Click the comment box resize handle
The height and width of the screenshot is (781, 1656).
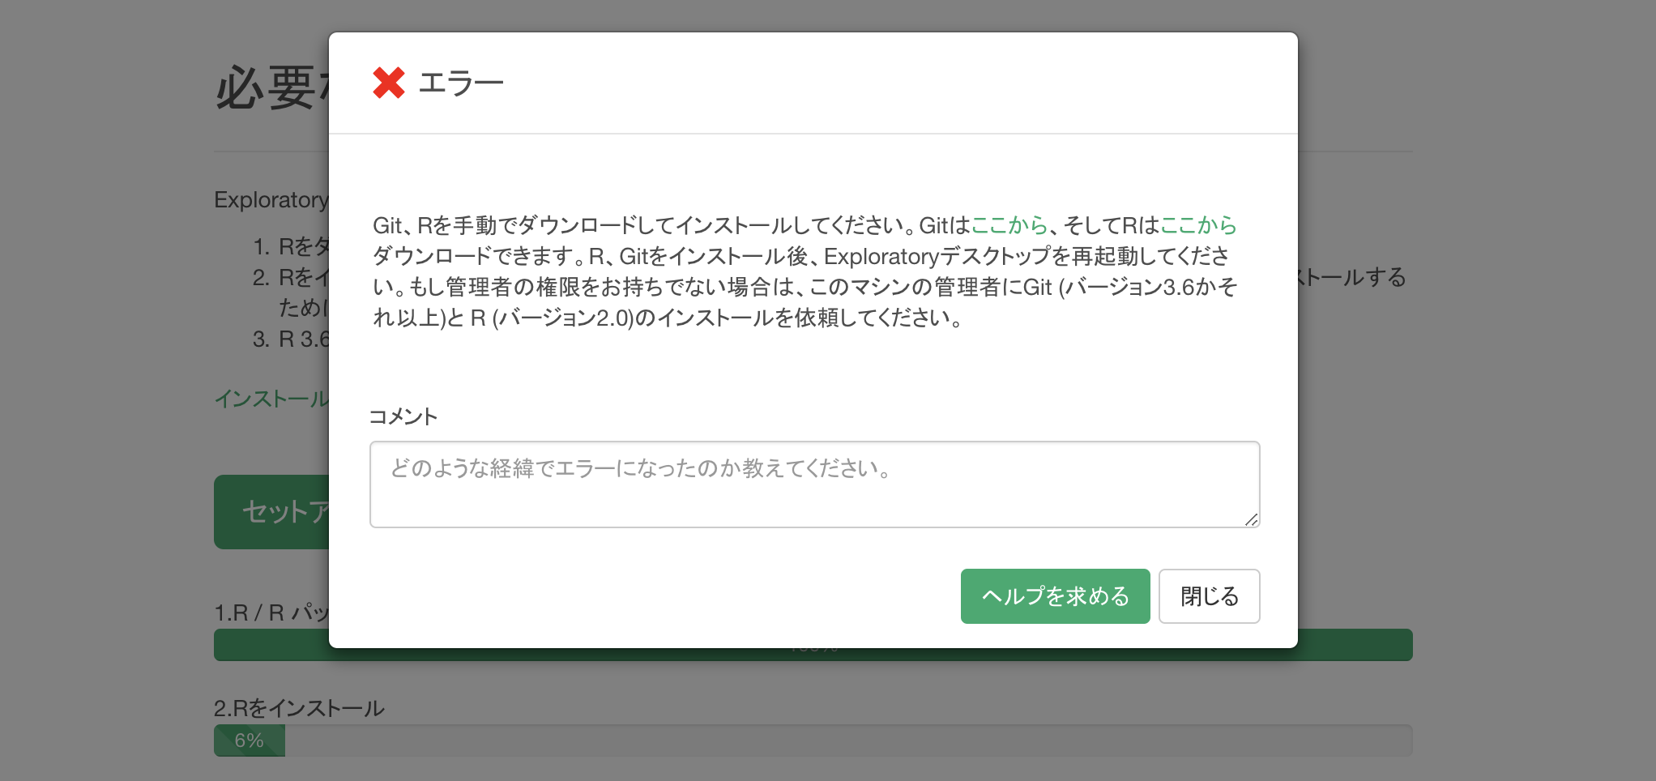click(x=1252, y=519)
